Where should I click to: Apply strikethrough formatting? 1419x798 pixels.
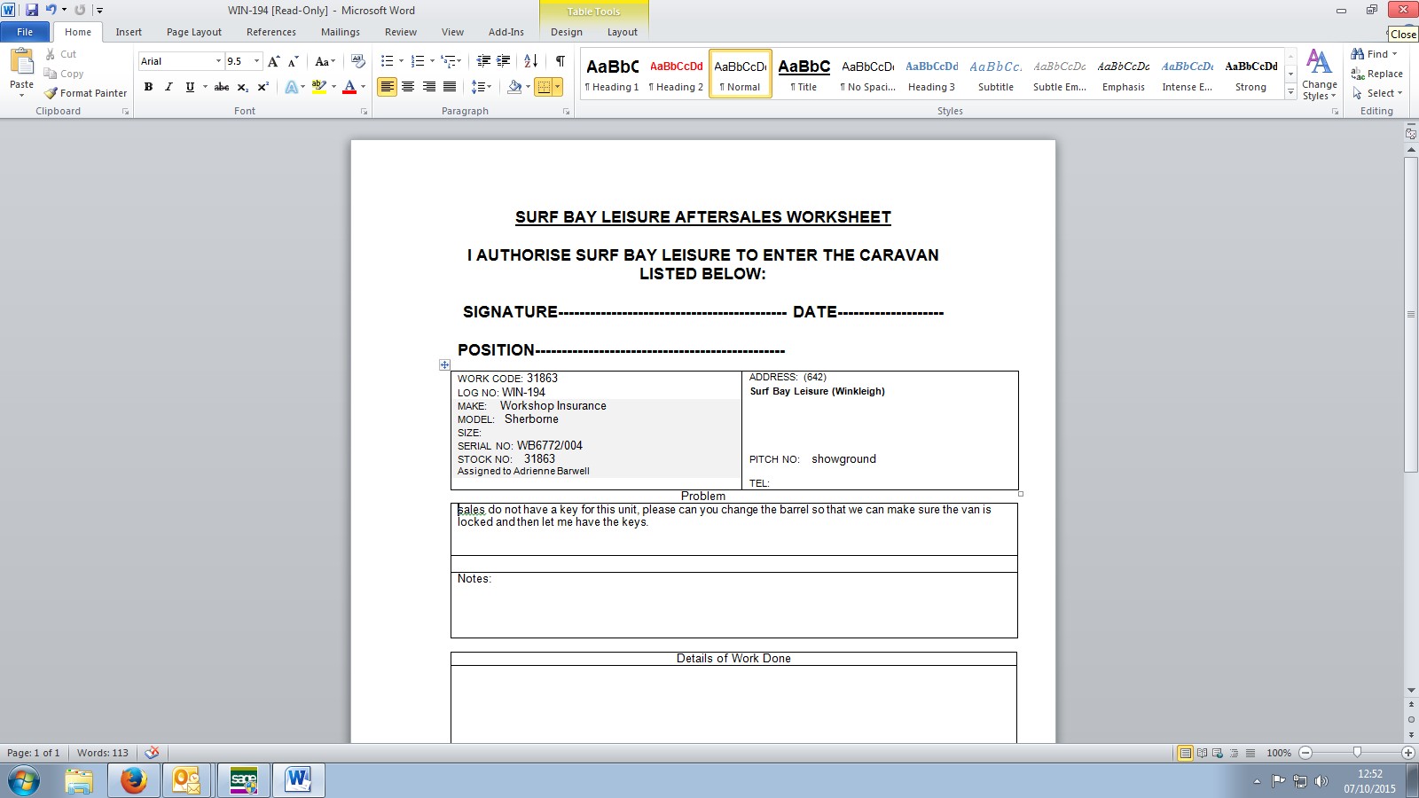point(222,87)
